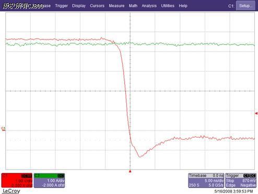
Task: Click the C1 Setup button
Action: point(245,6)
